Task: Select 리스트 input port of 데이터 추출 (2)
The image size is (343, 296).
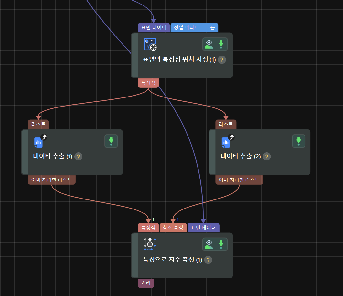Action: click(226, 124)
